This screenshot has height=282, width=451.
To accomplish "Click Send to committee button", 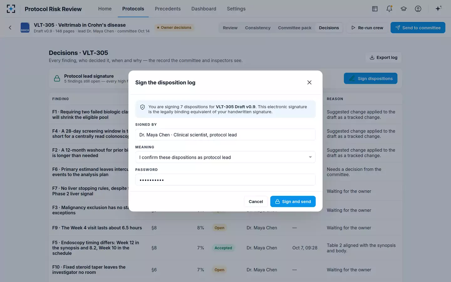I will pos(418,28).
